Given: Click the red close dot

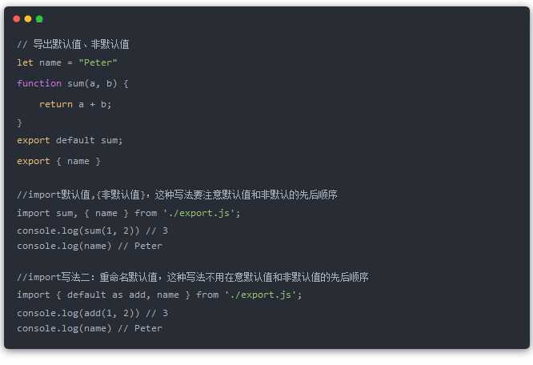Looking at the screenshot, I should point(17,18).
